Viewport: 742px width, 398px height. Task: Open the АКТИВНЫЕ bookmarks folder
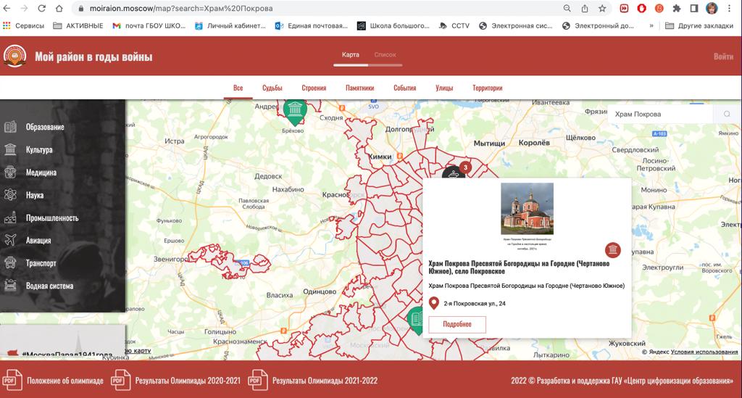pyautogui.click(x=78, y=25)
